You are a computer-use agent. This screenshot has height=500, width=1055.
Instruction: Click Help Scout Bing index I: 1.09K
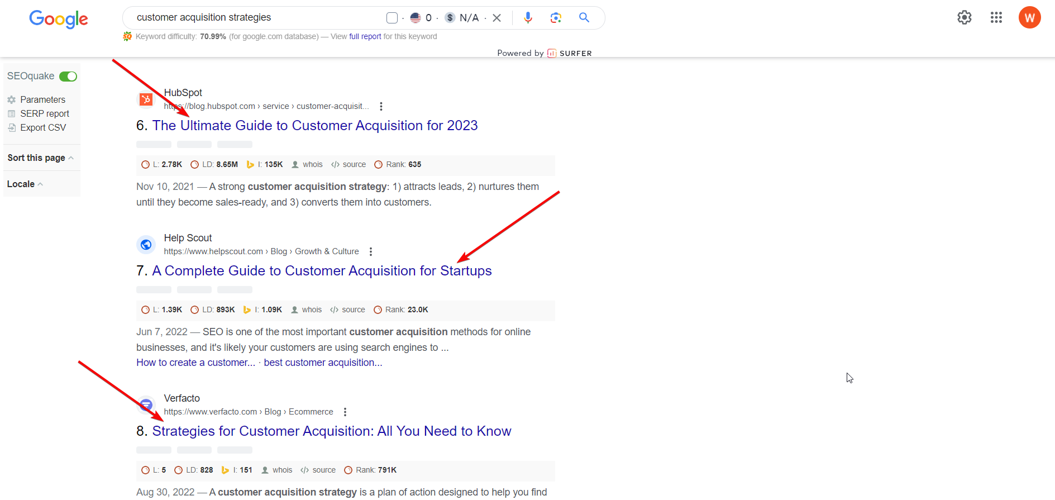pyautogui.click(x=262, y=309)
